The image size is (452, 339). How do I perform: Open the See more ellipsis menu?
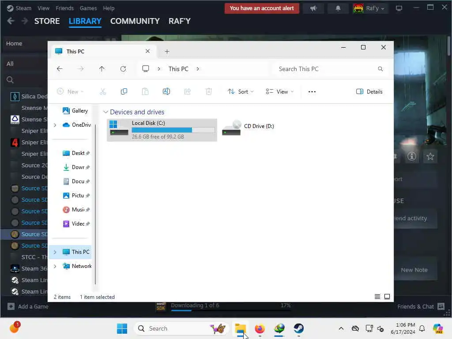[312, 92]
